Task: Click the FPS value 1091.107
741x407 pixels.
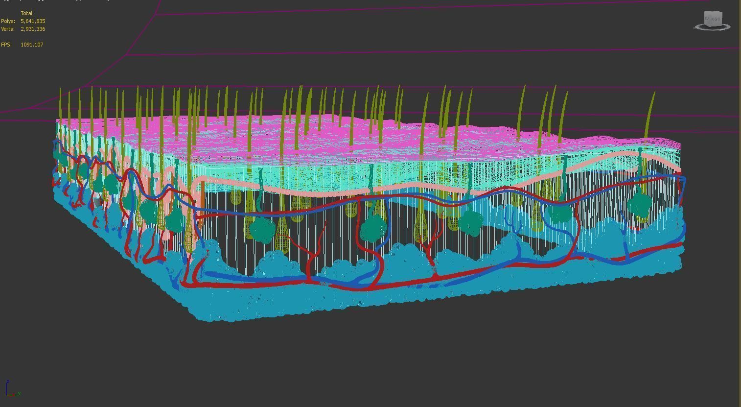Action: [x=32, y=45]
